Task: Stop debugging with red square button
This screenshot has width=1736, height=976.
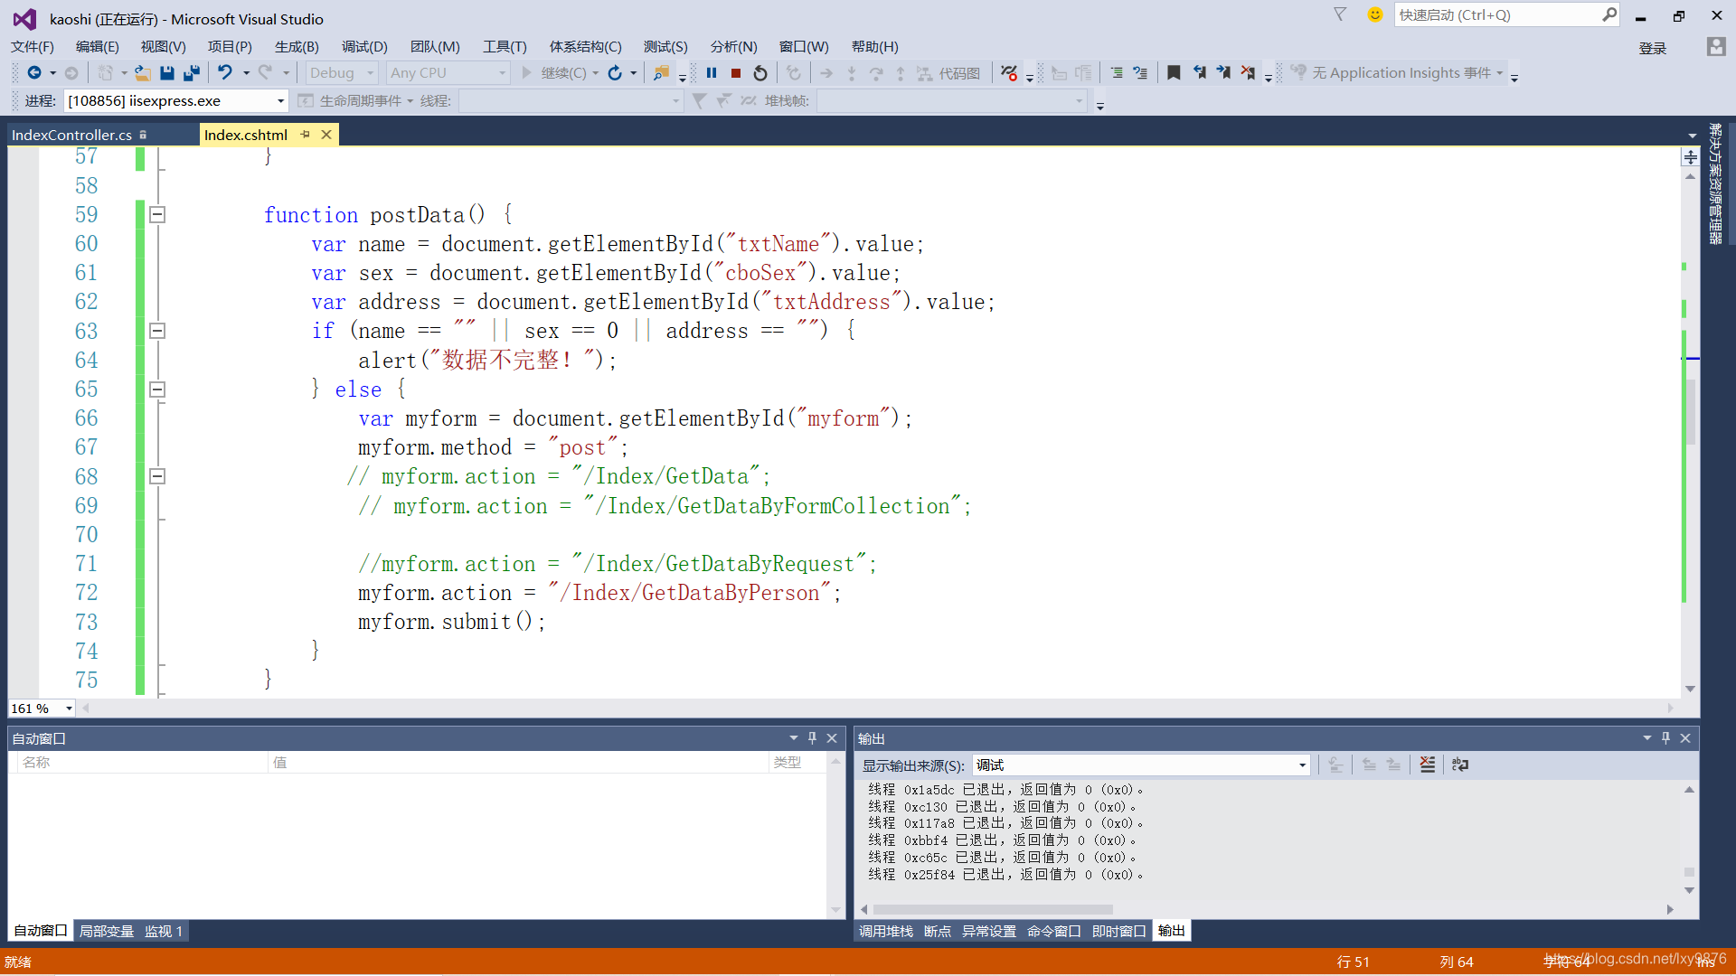Action: pyautogui.click(x=736, y=73)
